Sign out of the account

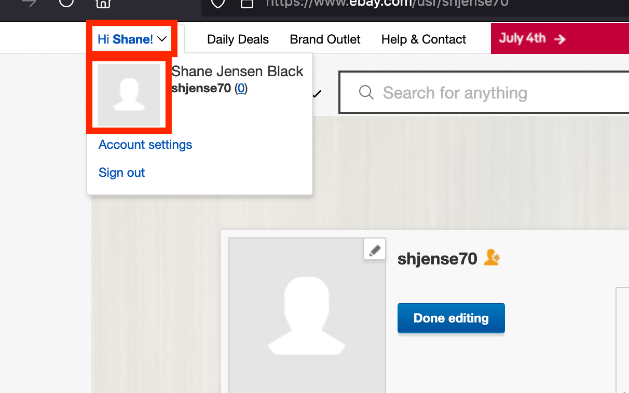pos(121,172)
